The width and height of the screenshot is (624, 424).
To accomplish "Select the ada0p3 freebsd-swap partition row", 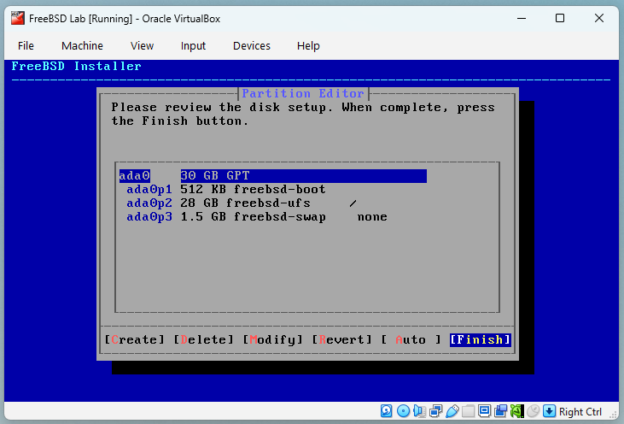I will pyautogui.click(x=257, y=217).
